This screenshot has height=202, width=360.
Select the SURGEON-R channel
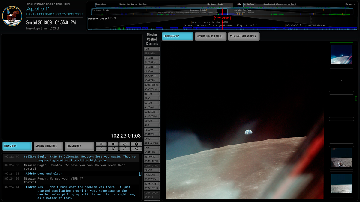(152, 116)
